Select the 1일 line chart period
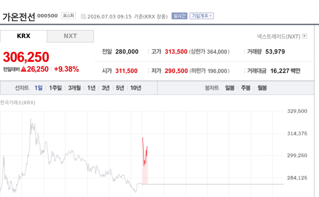The image size is (319, 197). 39,88
